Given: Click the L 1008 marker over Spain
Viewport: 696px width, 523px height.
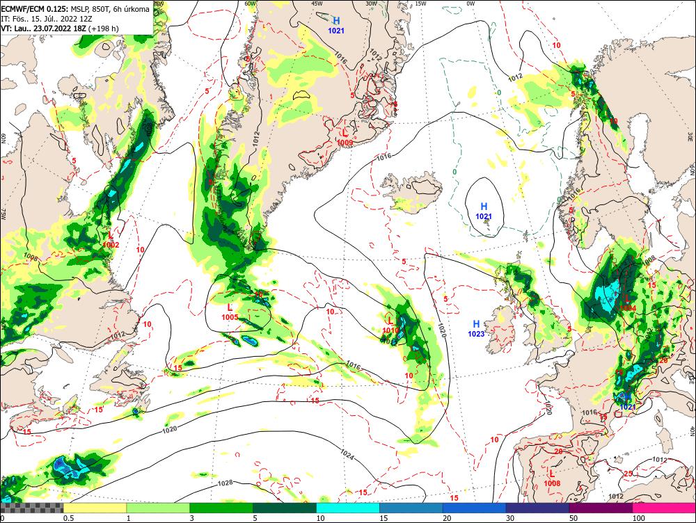Looking at the screenshot, I should pos(552,478).
